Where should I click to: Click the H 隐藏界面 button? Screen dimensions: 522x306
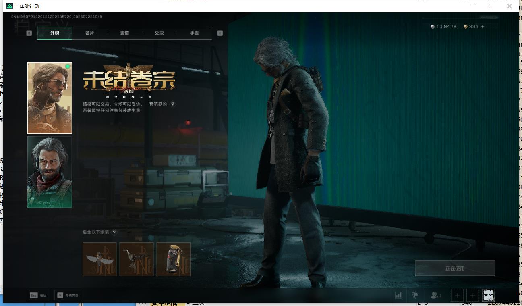point(68,295)
